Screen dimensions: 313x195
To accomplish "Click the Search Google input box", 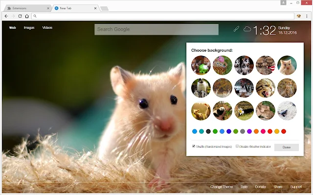I will pos(156,29).
